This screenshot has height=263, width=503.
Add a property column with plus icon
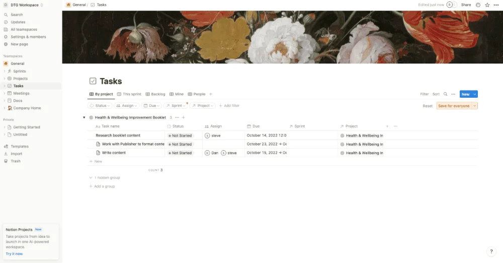point(387,126)
